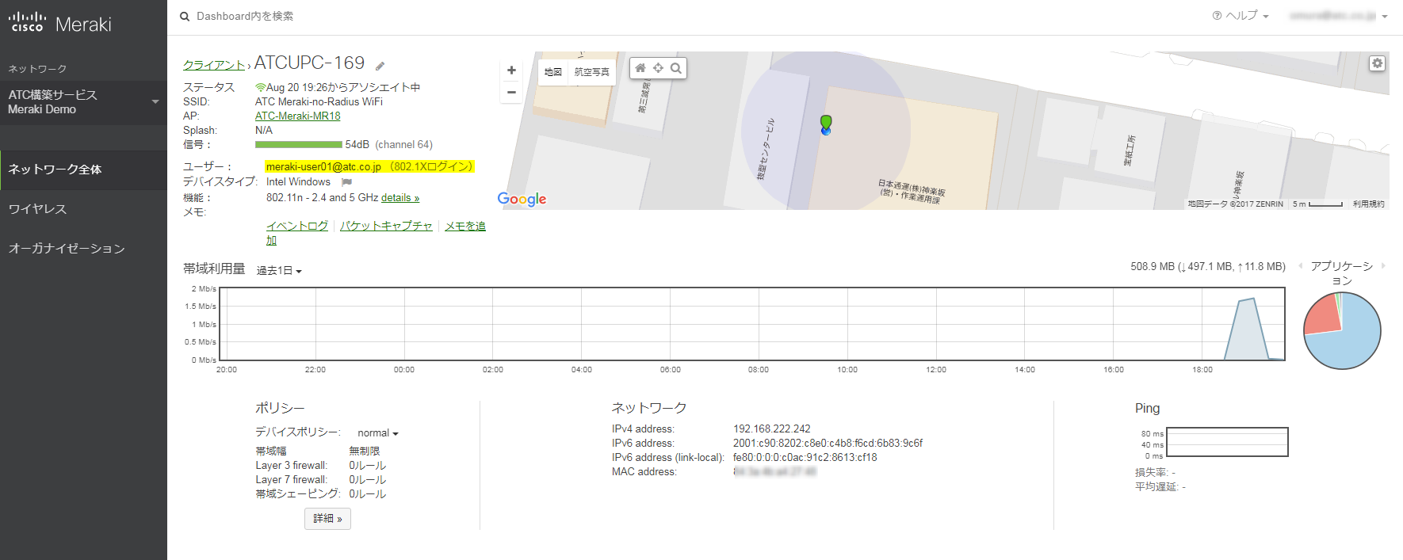Click the green signal strength bar
Image resolution: width=1403 pixels, height=560 pixels.
point(299,145)
